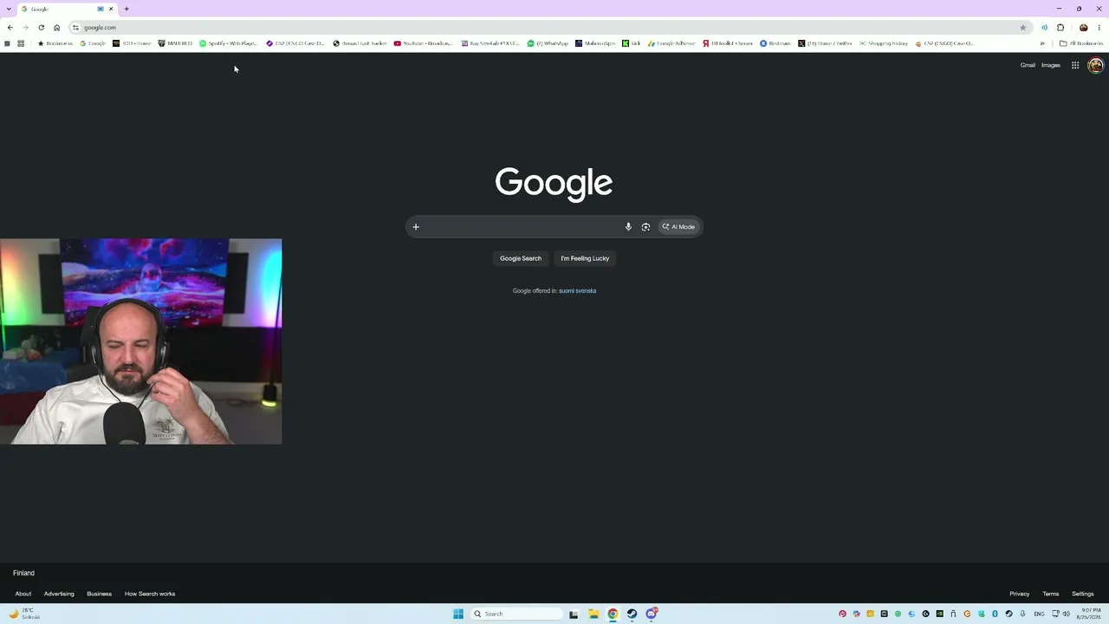Open the Spotify Web Player bookmark
The height and width of the screenshot is (624, 1109).
(x=229, y=43)
